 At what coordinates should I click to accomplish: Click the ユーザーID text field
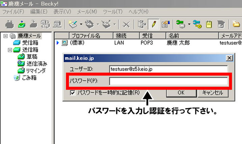[x=169, y=69]
